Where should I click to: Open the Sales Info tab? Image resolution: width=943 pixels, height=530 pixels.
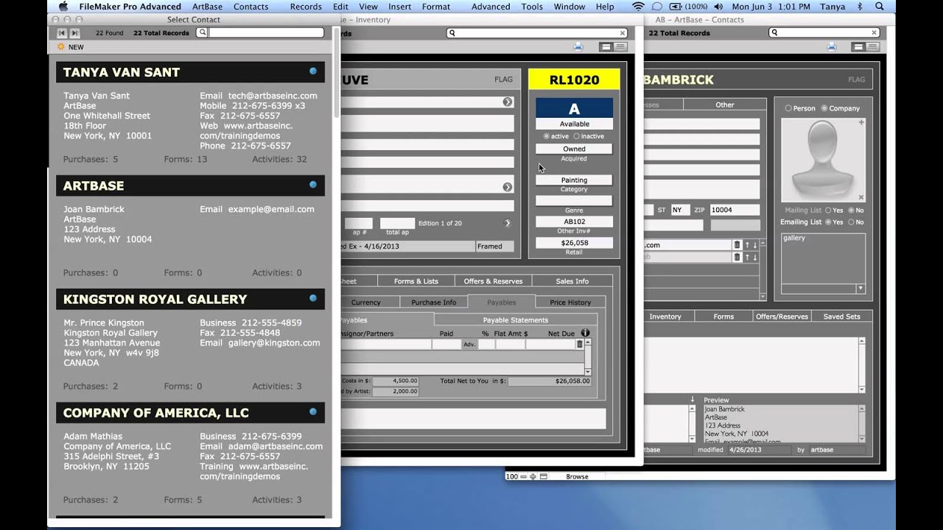pyautogui.click(x=572, y=280)
